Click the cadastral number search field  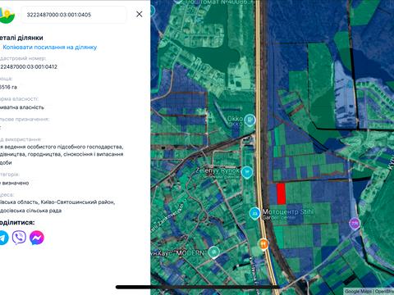coord(74,15)
